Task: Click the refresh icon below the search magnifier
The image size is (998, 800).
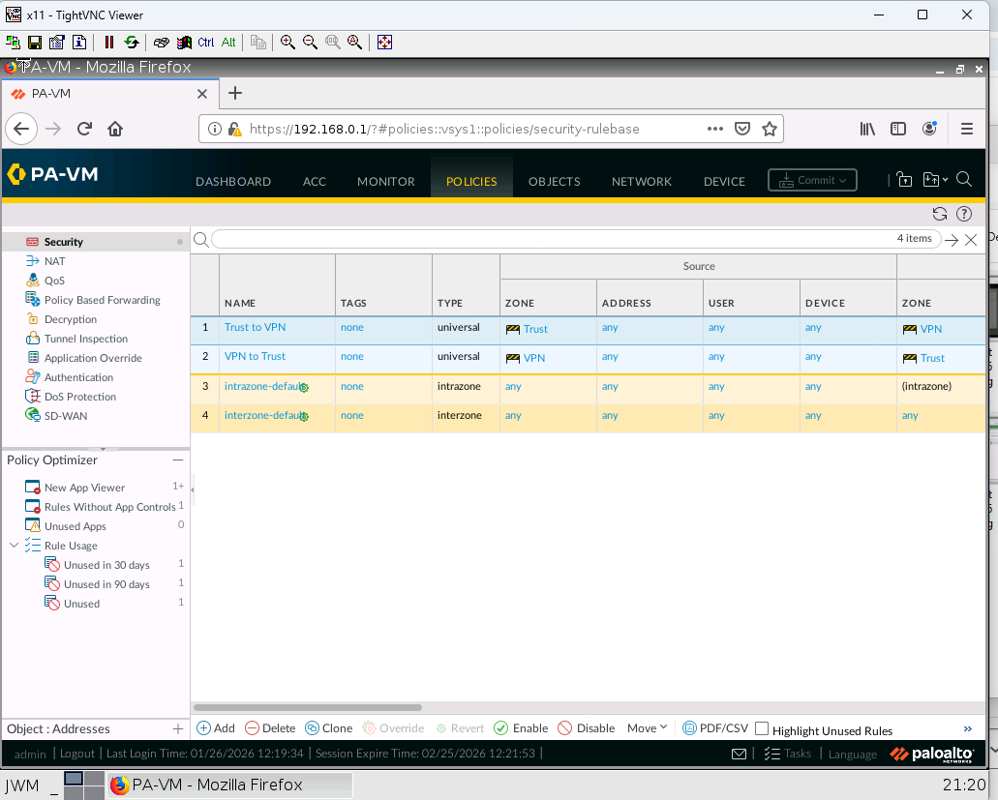Action: coord(939,214)
